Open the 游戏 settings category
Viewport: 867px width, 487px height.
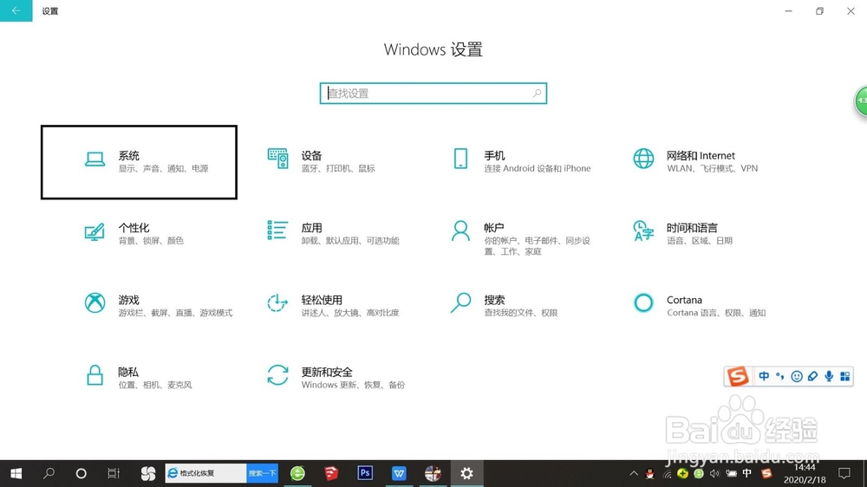(x=158, y=305)
